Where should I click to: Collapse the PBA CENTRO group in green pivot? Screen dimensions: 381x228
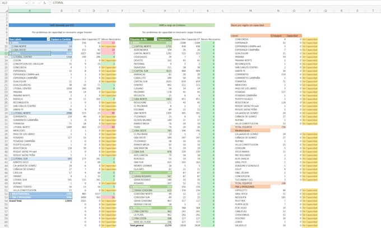point(133,211)
